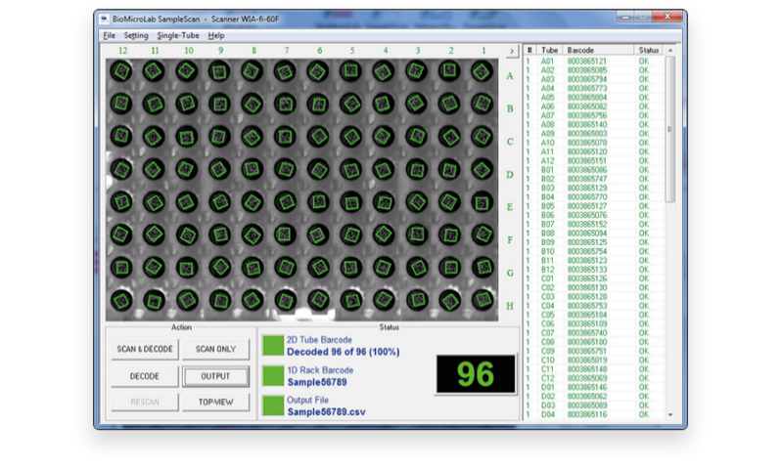
Task: Click the TOP-VIEW button
Action: (215, 402)
